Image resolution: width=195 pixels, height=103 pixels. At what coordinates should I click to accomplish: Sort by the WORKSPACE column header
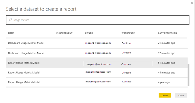click(128, 33)
